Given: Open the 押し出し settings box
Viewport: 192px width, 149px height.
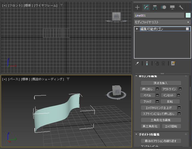Looking at the screenshot, I should (158, 89).
